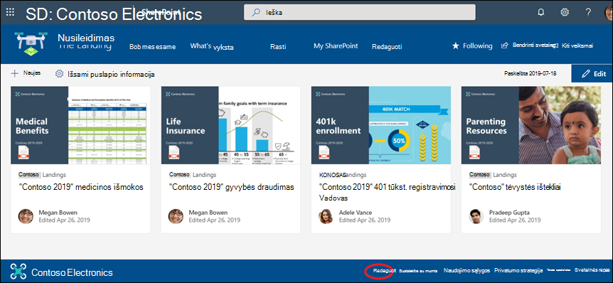The width and height of the screenshot is (613, 283).
Task: Open Privatumo strategija footer link
Action: [x=518, y=270]
